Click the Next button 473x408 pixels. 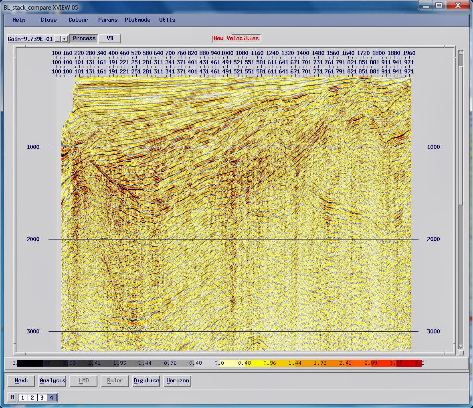tap(21, 381)
